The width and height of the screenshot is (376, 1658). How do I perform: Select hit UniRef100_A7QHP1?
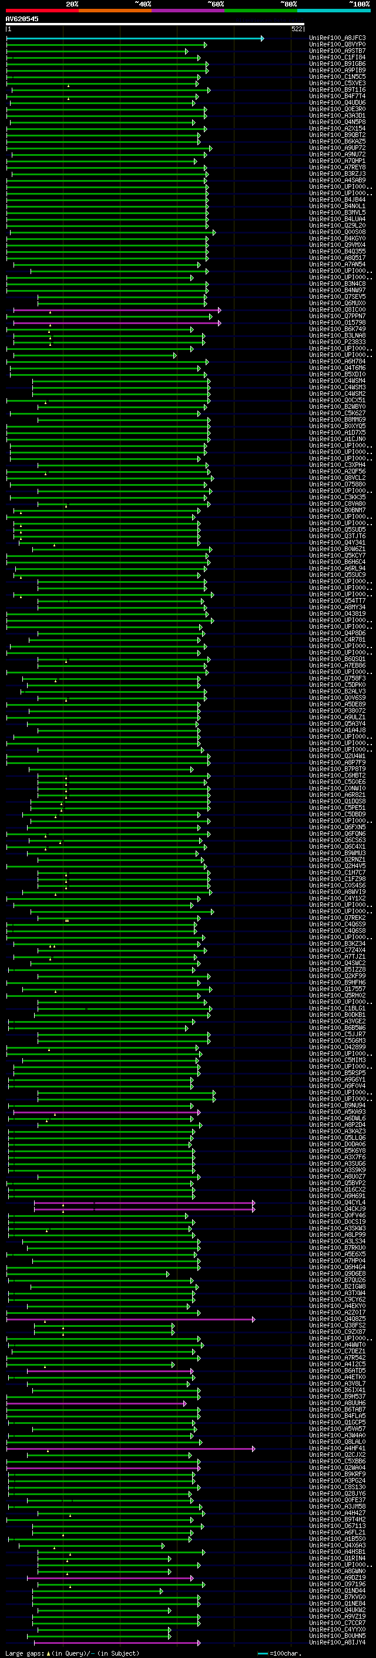[337, 161]
